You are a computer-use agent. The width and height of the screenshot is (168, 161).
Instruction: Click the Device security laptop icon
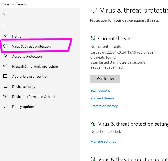coord(5,87)
